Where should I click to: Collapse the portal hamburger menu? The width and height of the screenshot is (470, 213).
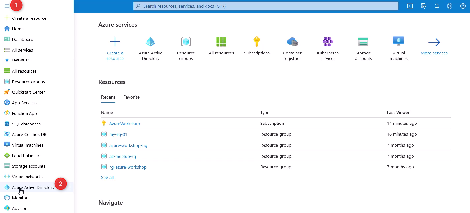click(7, 6)
